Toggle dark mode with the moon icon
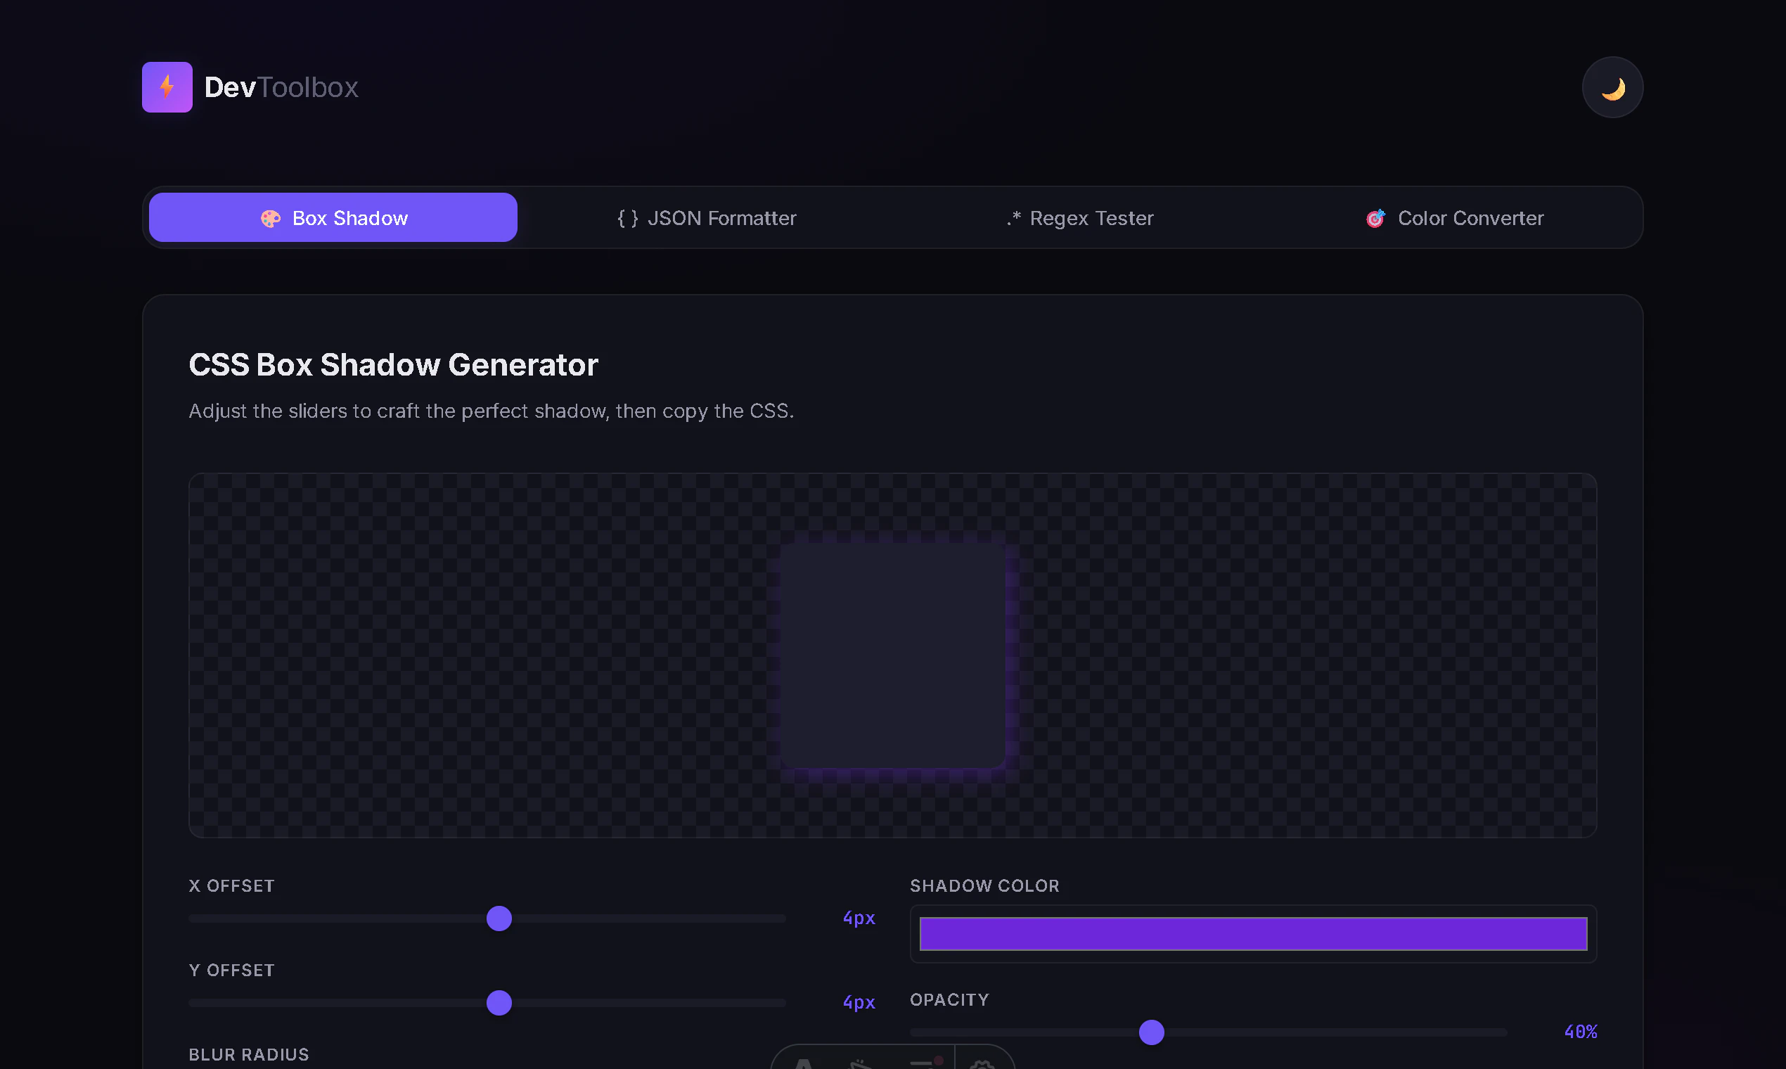The image size is (1786, 1069). (x=1612, y=88)
